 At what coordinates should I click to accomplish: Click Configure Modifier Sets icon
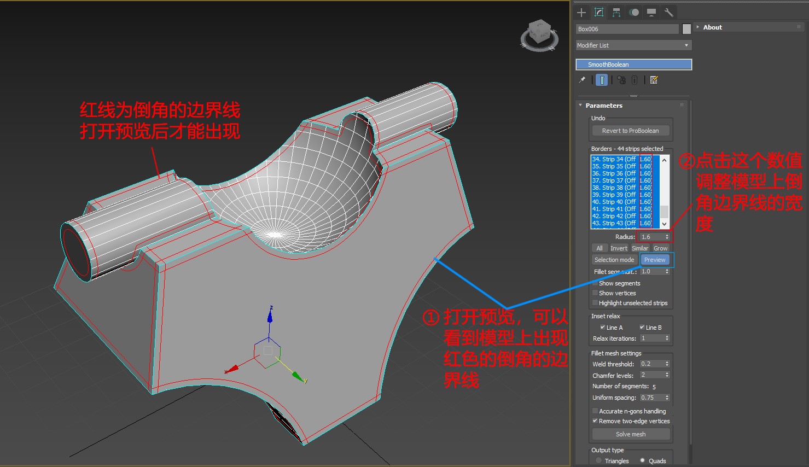[x=654, y=80]
